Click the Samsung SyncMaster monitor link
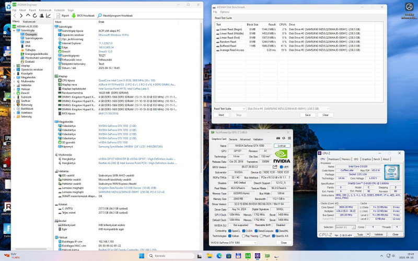 tap(130, 147)
